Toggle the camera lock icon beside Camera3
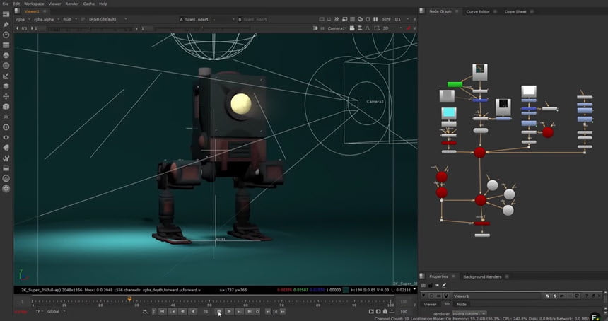 (351, 28)
